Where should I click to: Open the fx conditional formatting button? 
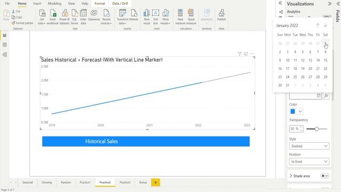(326, 95)
